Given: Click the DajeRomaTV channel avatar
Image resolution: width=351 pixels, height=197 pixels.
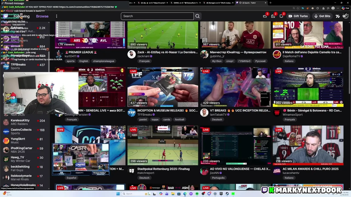Looking at the screenshot, I should pyautogui.click(x=277, y=54).
